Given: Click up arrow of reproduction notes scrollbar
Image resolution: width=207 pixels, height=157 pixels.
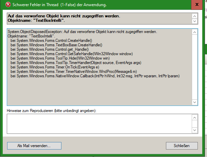Looking at the screenshot, I should click(x=194, y=117).
